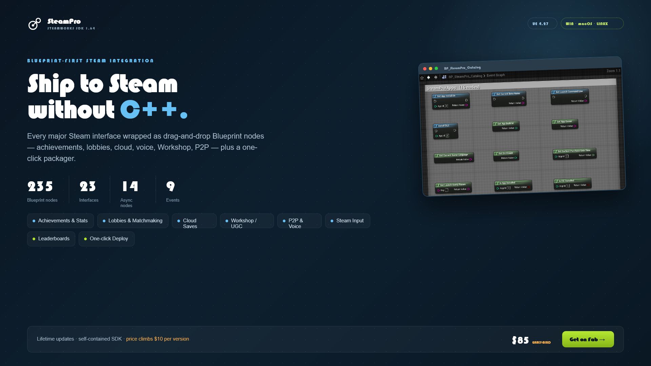The height and width of the screenshot is (366, 651).
Task: Click App Id value box on Get Earliest Purchase Unix Time
Action: pos(567,156)
